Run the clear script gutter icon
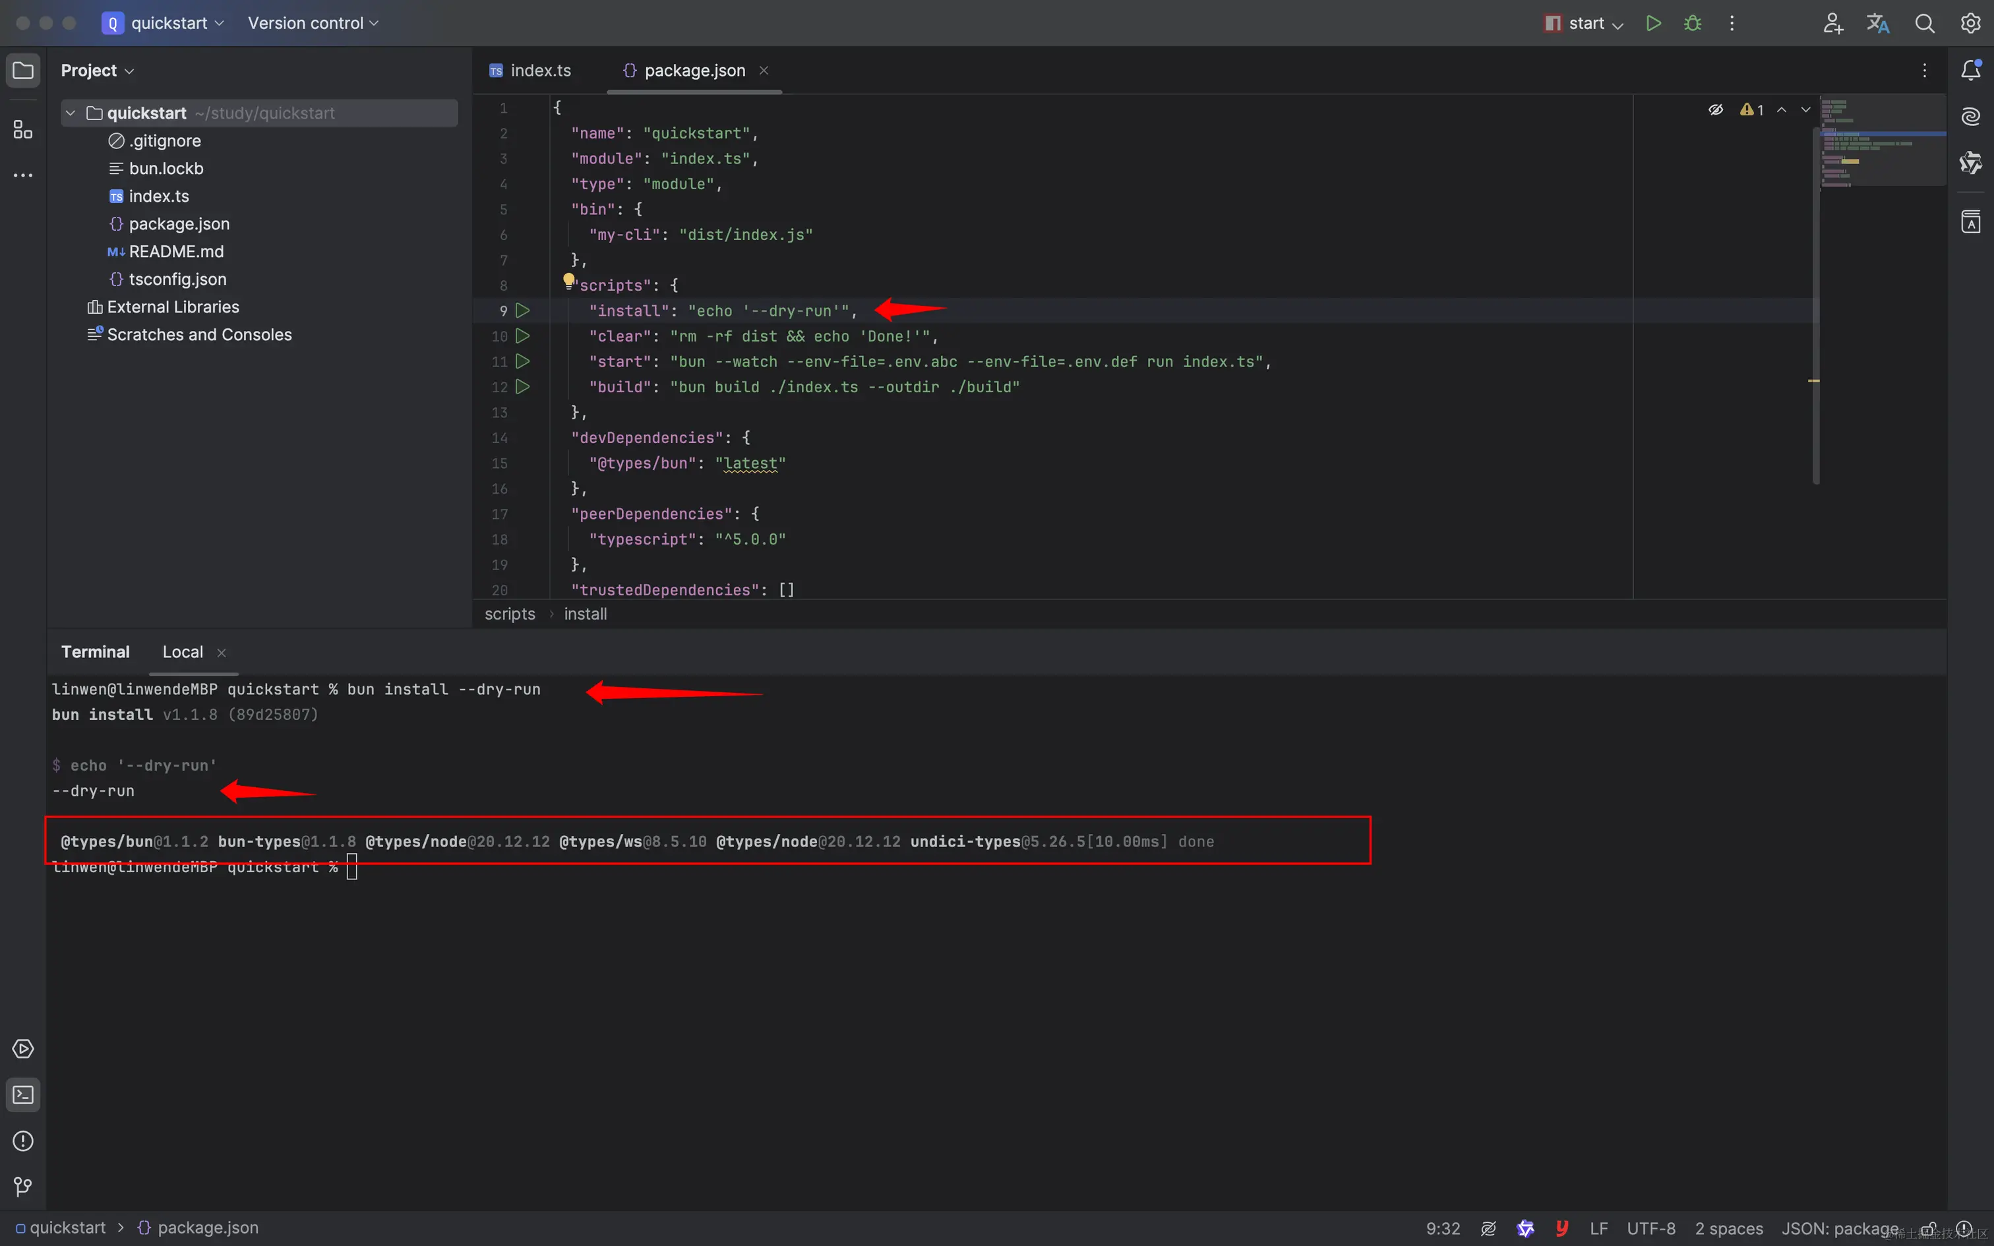Viewport: 1994px width, 1246px height. coord(522,336)
